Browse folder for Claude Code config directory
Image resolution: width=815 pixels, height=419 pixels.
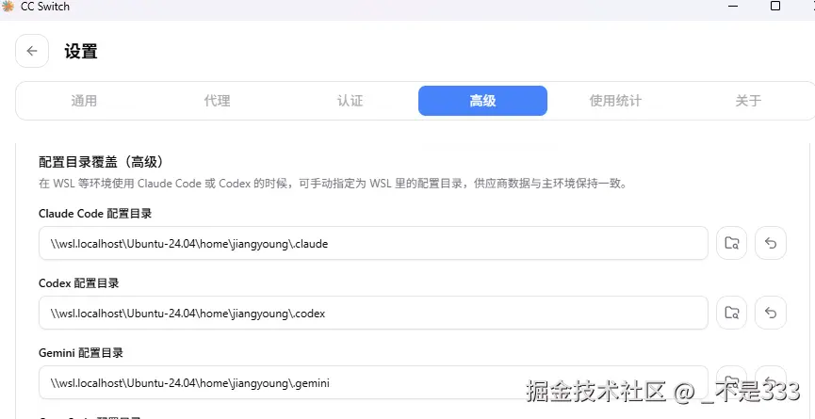732,243
